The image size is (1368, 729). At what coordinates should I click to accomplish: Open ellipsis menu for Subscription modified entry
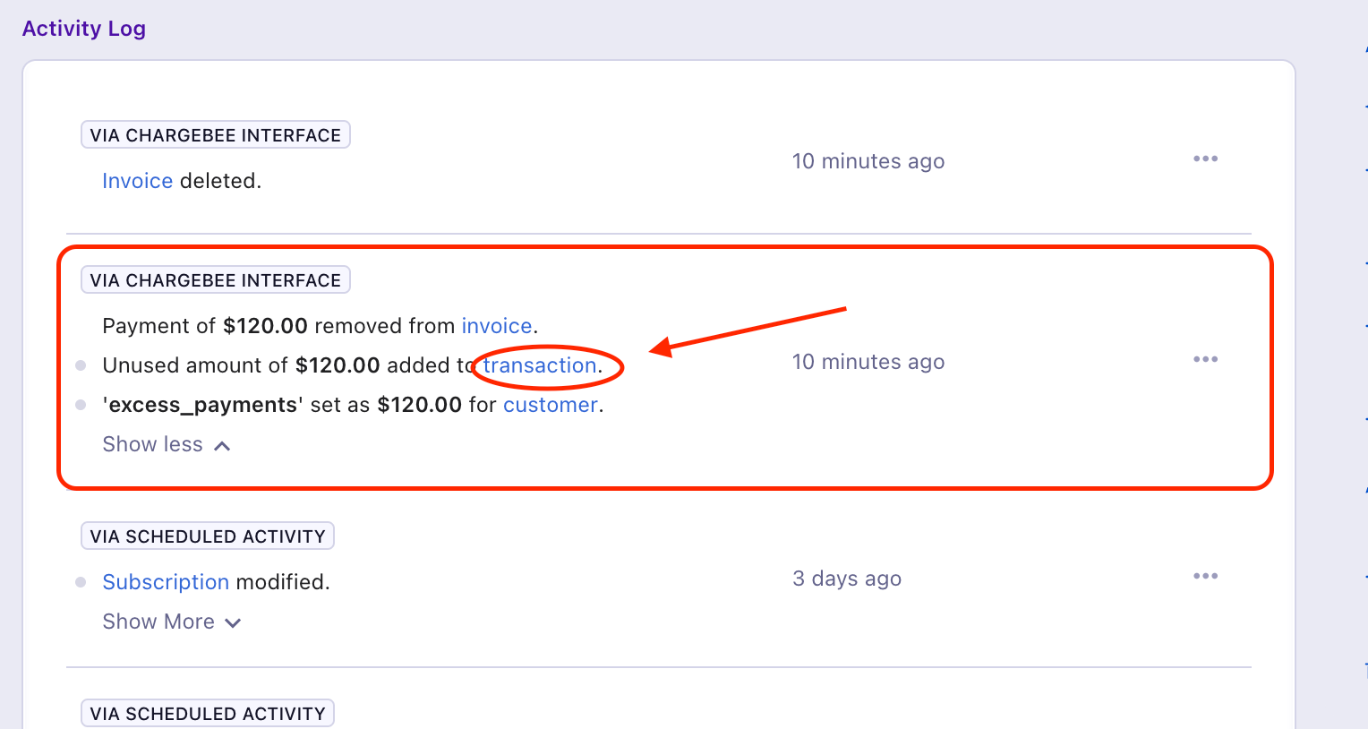[x=1205, y=577]
